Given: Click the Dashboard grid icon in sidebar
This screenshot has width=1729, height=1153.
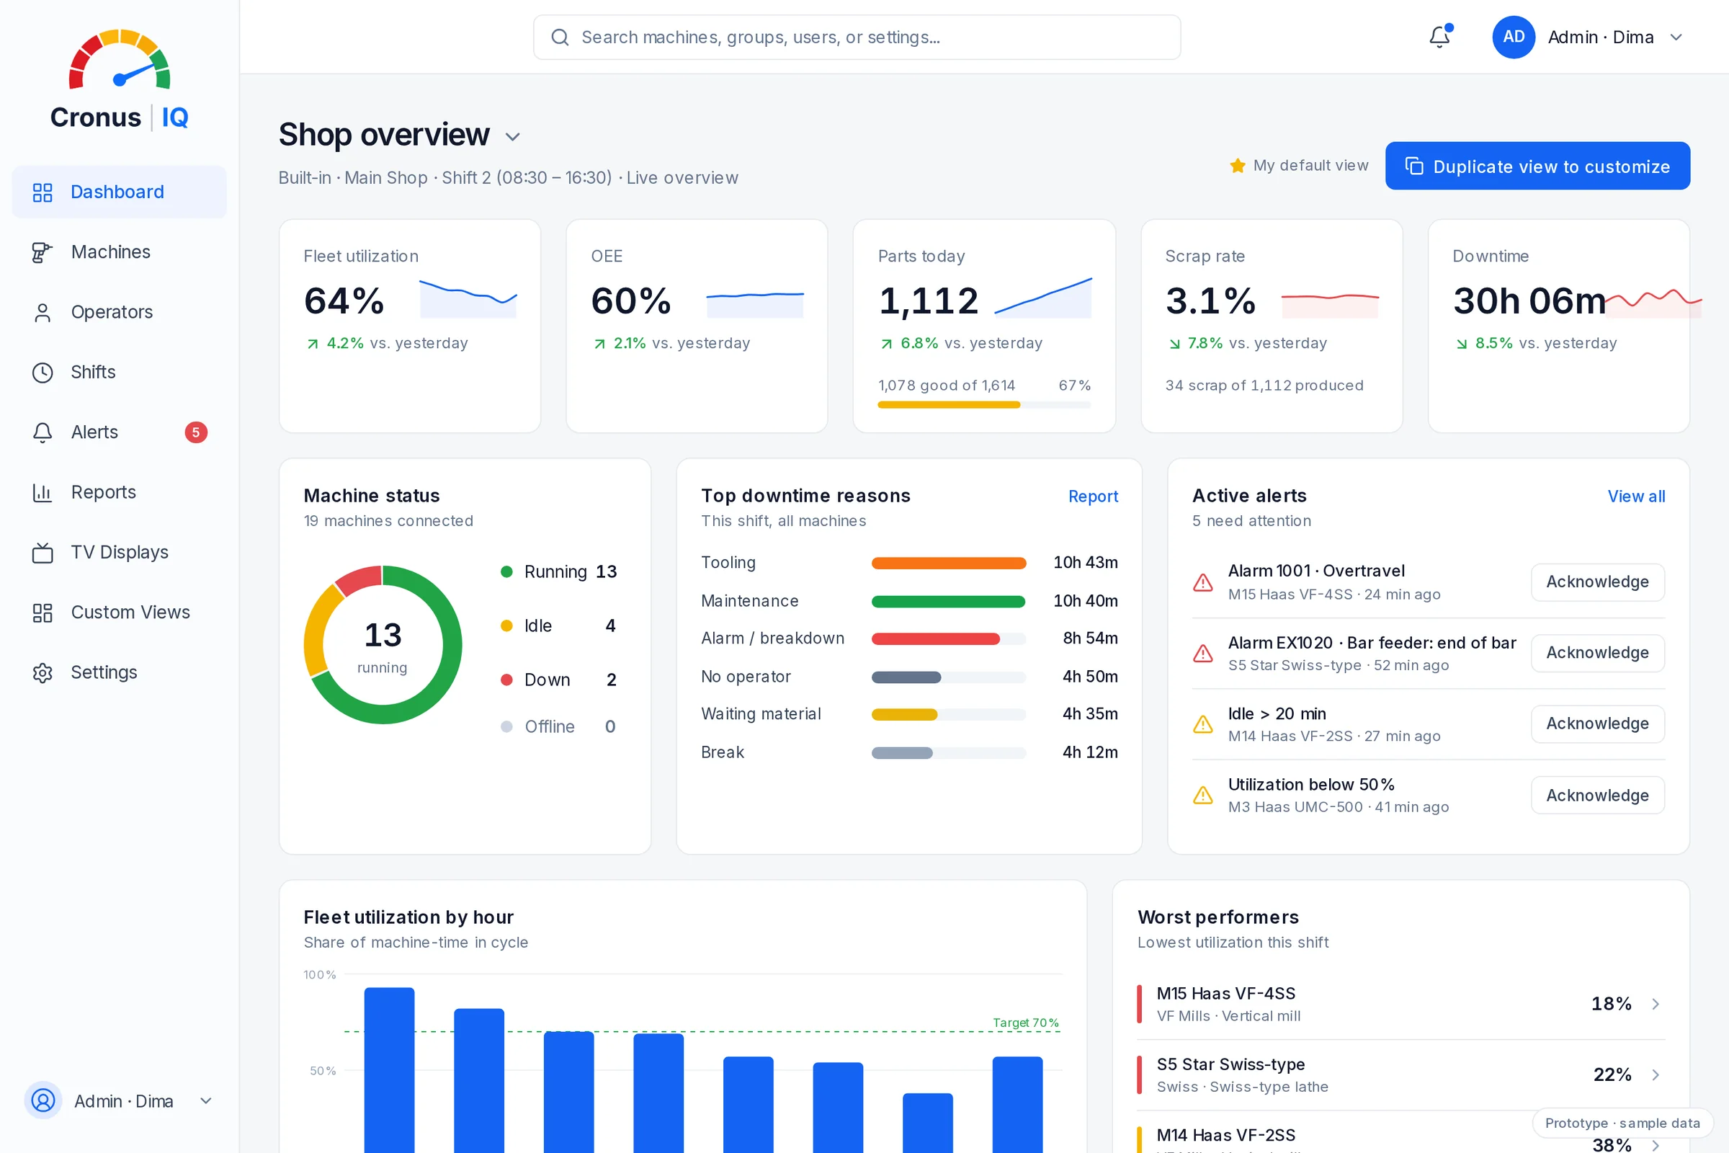Looking at the screenshot, I should [43, 192].
